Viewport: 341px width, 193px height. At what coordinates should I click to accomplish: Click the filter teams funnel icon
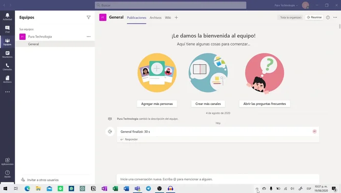coord(88,18)
